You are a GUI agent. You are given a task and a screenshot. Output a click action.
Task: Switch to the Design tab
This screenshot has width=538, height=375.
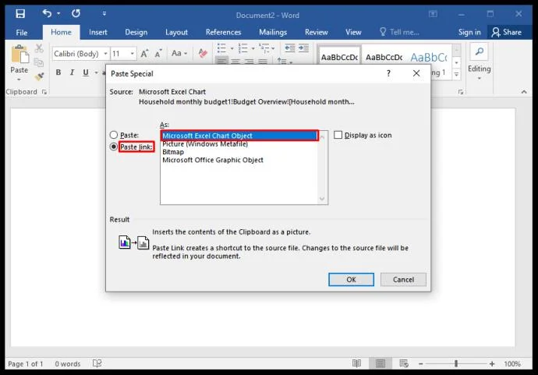coord(136,32)
